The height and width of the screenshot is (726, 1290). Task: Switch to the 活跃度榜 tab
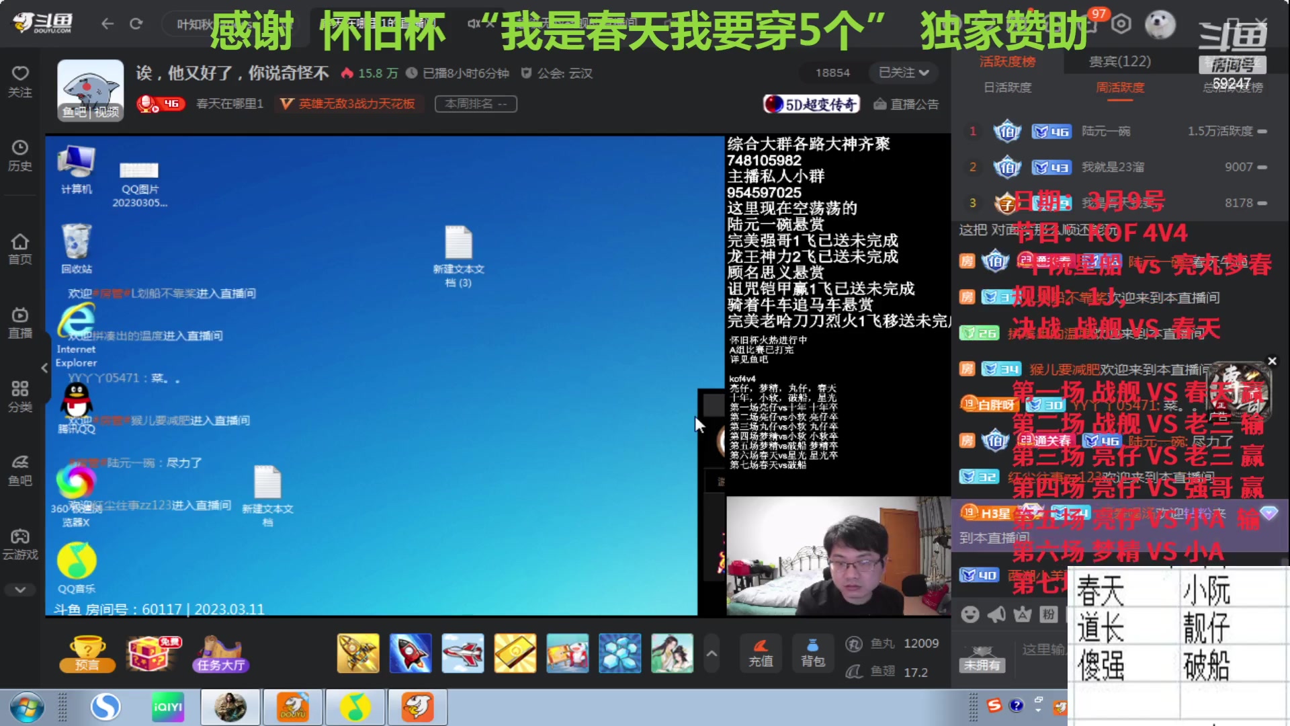tap(1007, 62)
